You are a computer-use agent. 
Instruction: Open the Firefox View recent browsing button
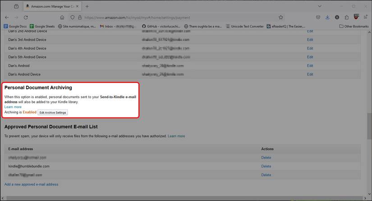click(x=16, y=6)
